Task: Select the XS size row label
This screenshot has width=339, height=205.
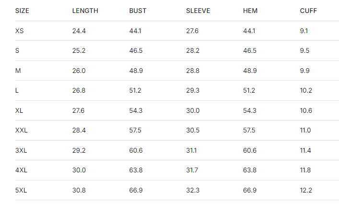Action: point(20,31)
